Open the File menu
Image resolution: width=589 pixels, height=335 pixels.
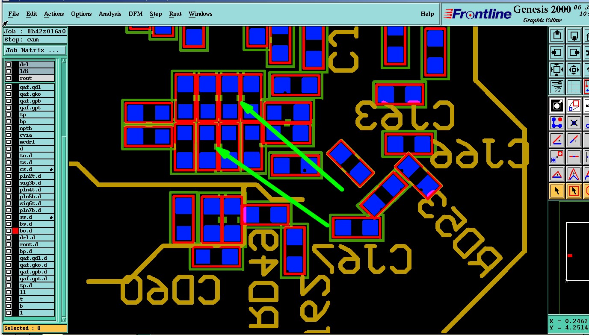coord(14,14)
